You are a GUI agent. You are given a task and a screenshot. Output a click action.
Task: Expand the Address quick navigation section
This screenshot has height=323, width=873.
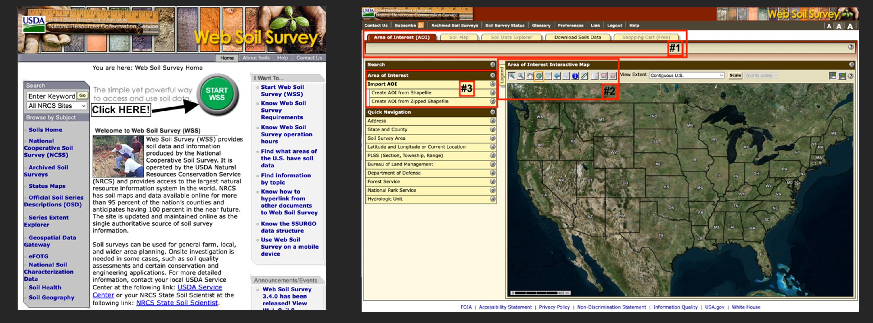pos(492,121)
